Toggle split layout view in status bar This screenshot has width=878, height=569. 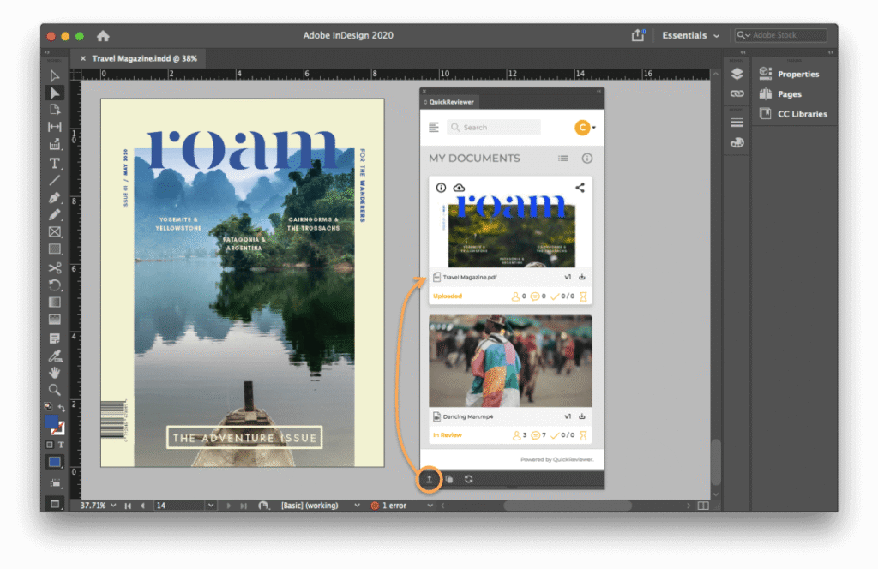point(703,506)
